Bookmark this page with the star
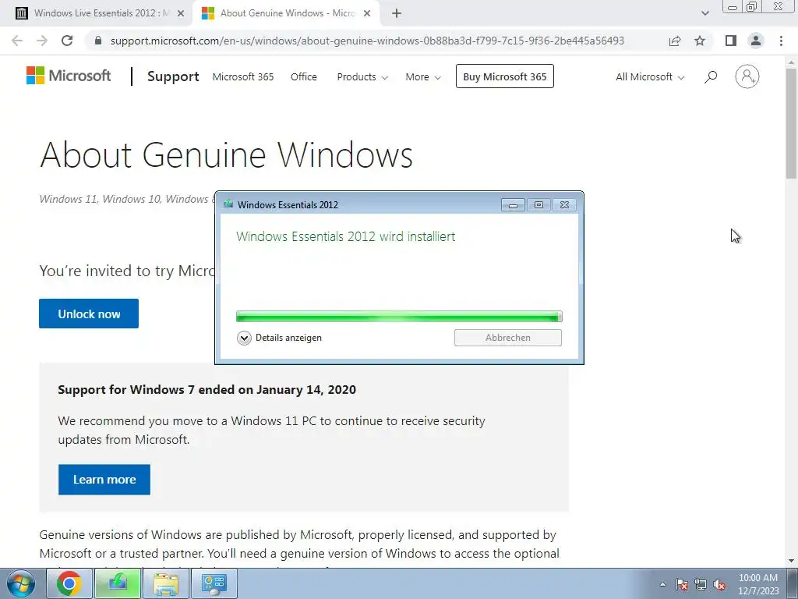 [701, 41]
